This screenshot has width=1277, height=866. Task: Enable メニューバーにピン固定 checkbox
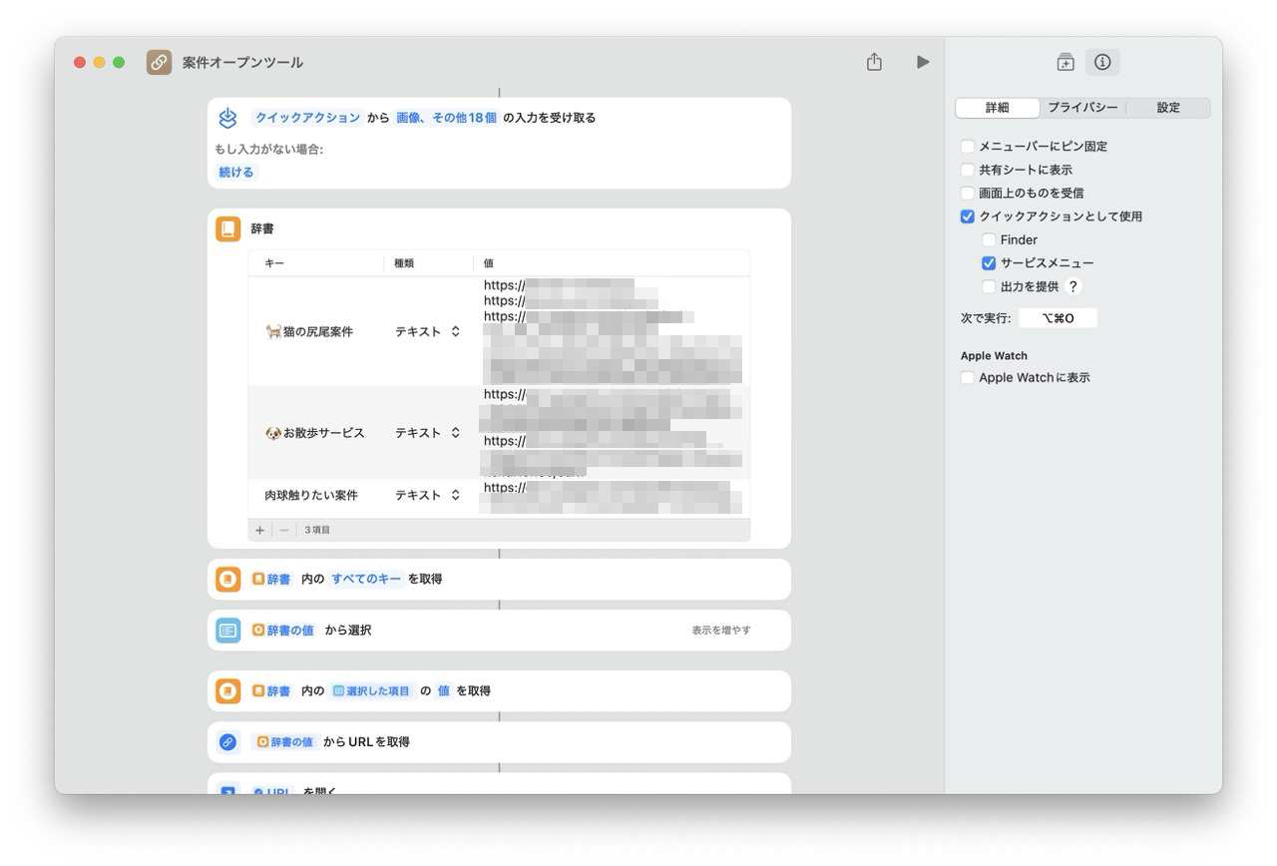(x=967, y=147)
